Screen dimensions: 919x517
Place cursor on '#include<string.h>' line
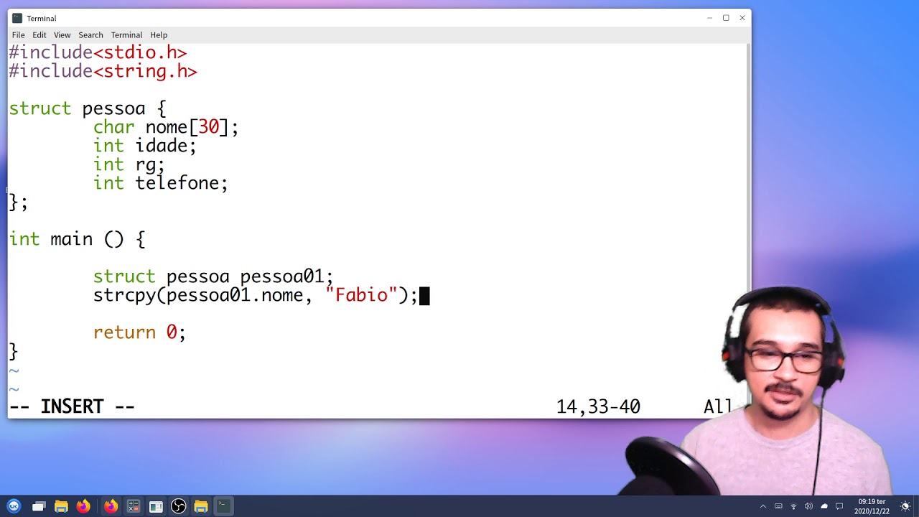(103, 71)
